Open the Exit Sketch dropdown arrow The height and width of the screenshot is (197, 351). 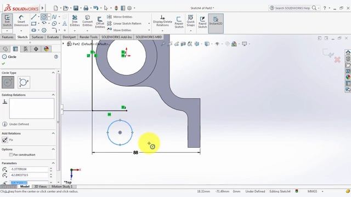pyautogui.click(x=7, y=31)
